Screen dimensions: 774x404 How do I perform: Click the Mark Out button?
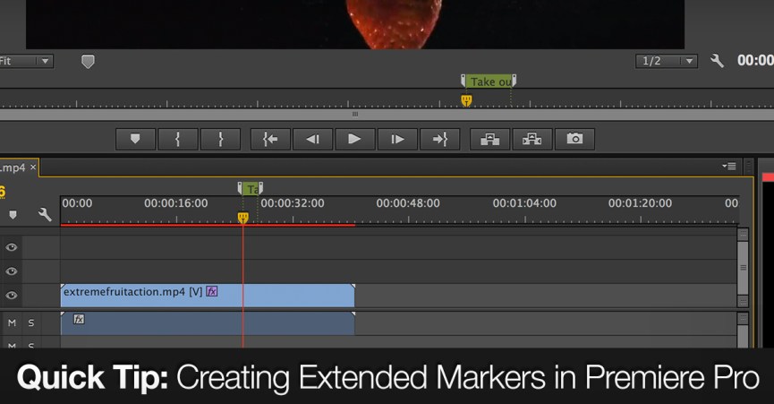point(220,139)
